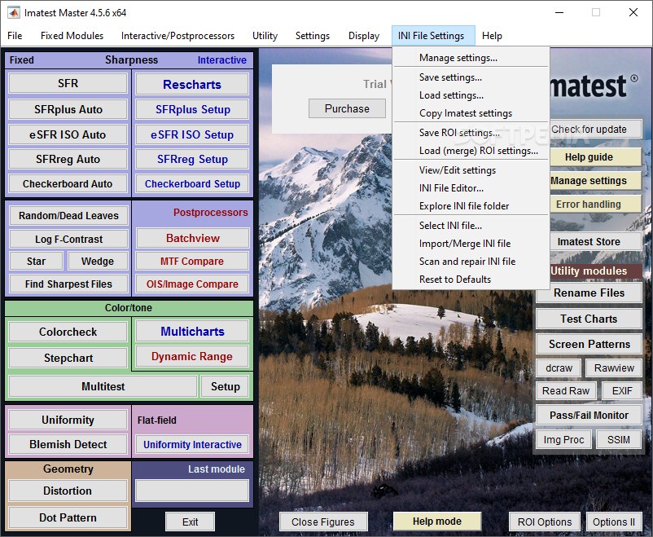This screenshot has height=537, width=653.
Task: Select Load settings... menu entry
Action: pyautogui.click(x=471, y=95)
